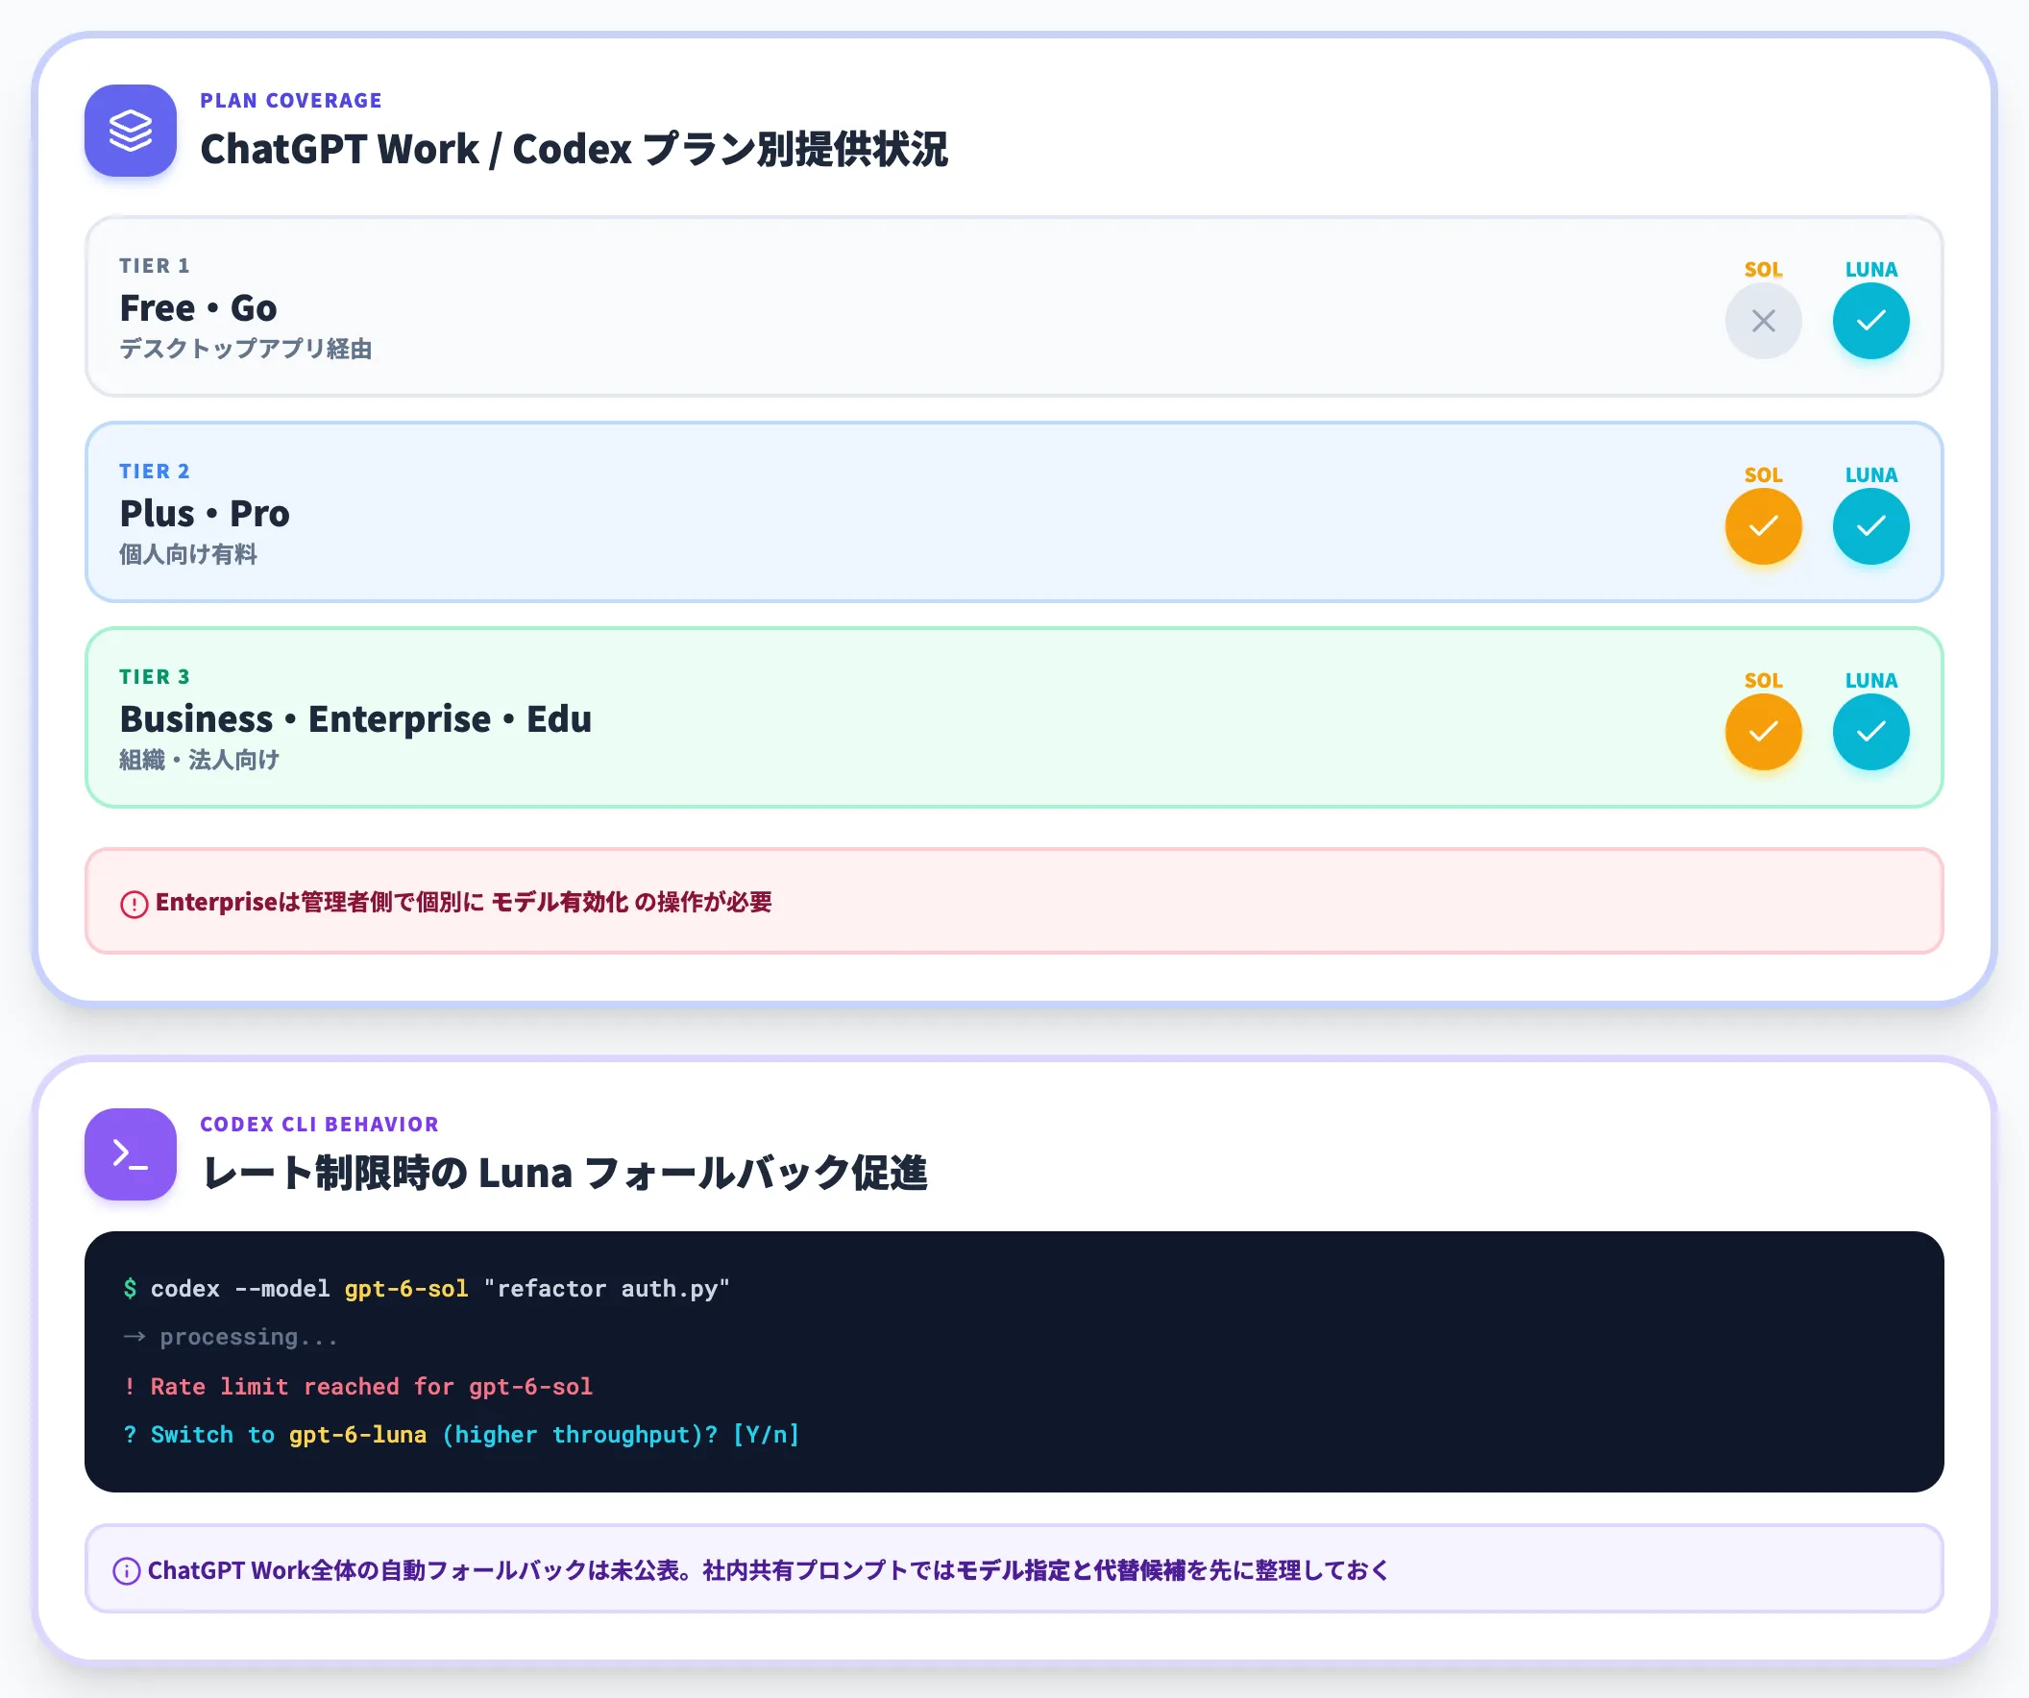Click the 'TIER 2' label

[x=155, y=472]
